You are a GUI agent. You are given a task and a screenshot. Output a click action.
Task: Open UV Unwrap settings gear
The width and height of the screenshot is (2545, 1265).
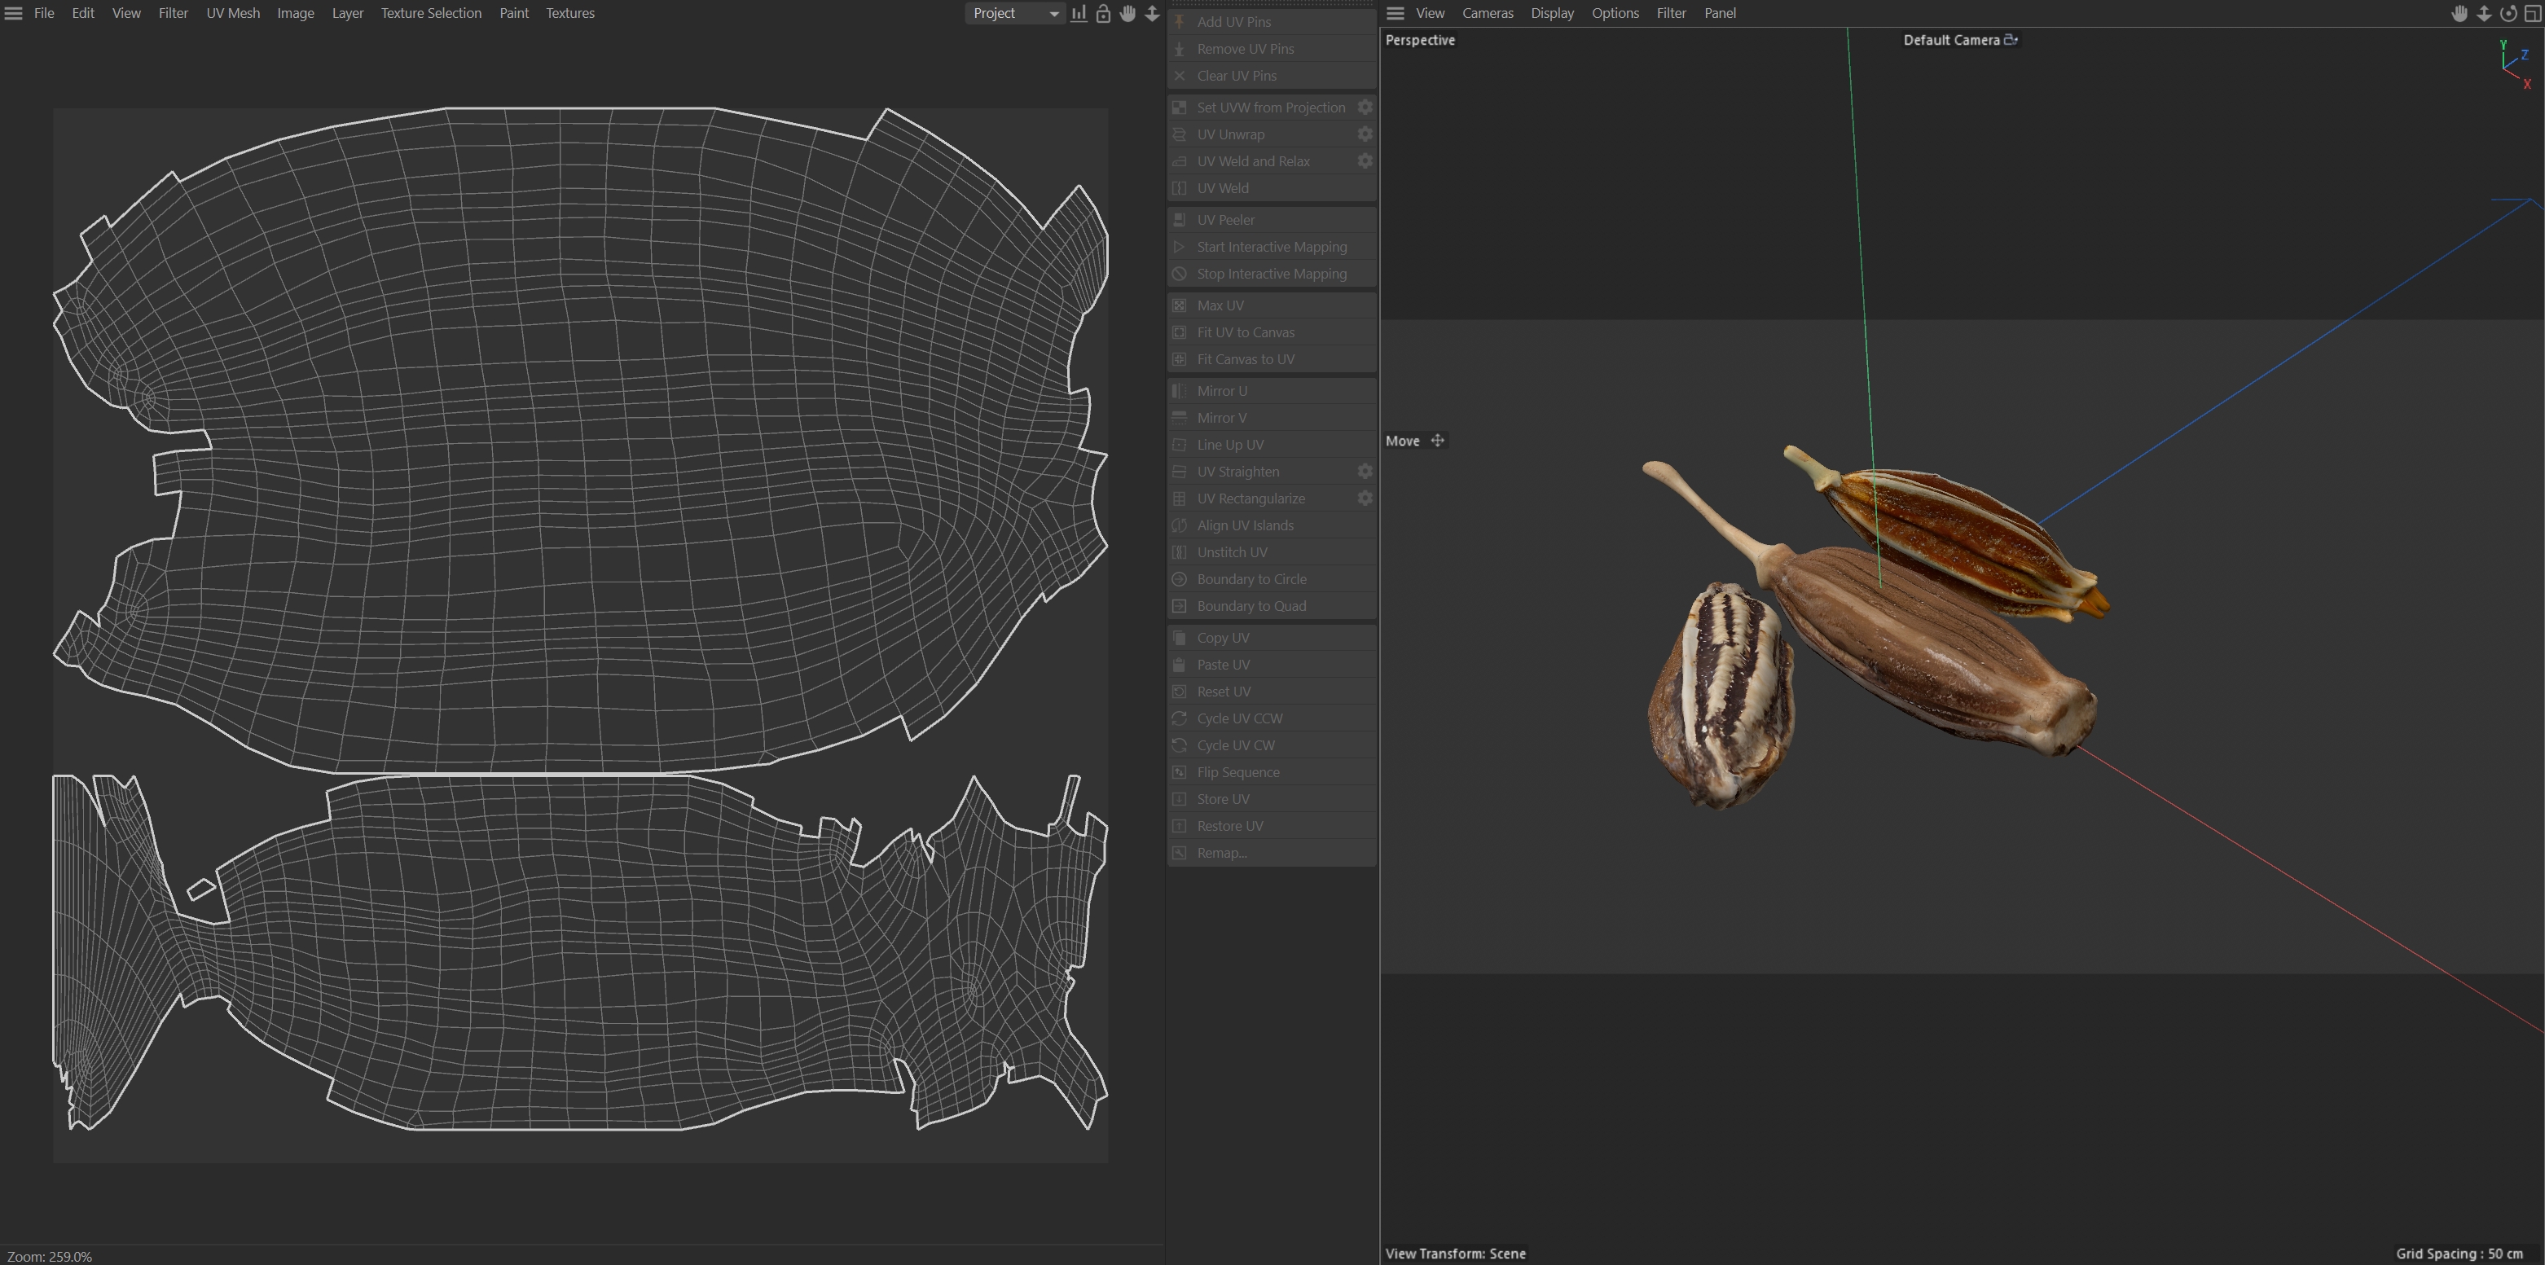pos(1365,134)
